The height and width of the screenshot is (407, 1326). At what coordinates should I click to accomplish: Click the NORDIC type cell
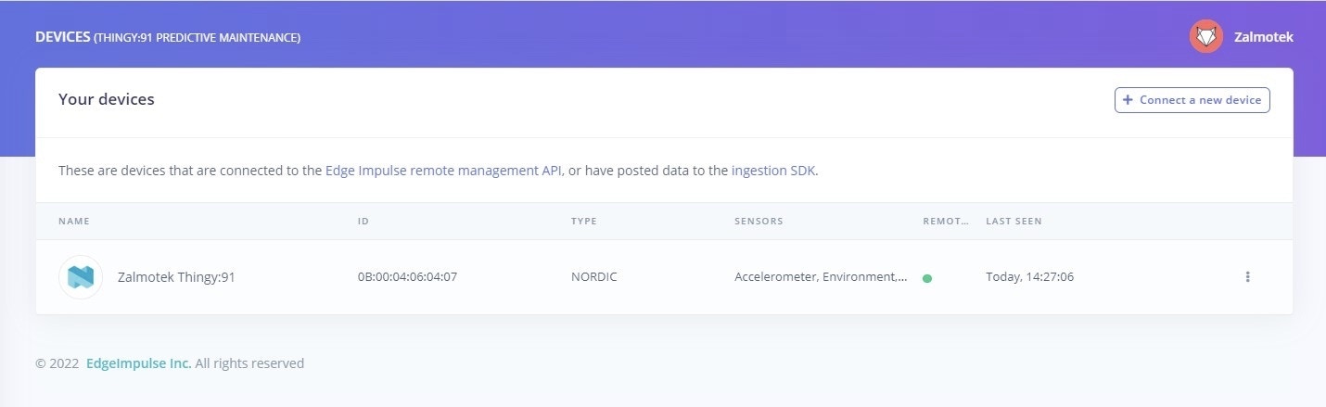click(x=594, y=276)
